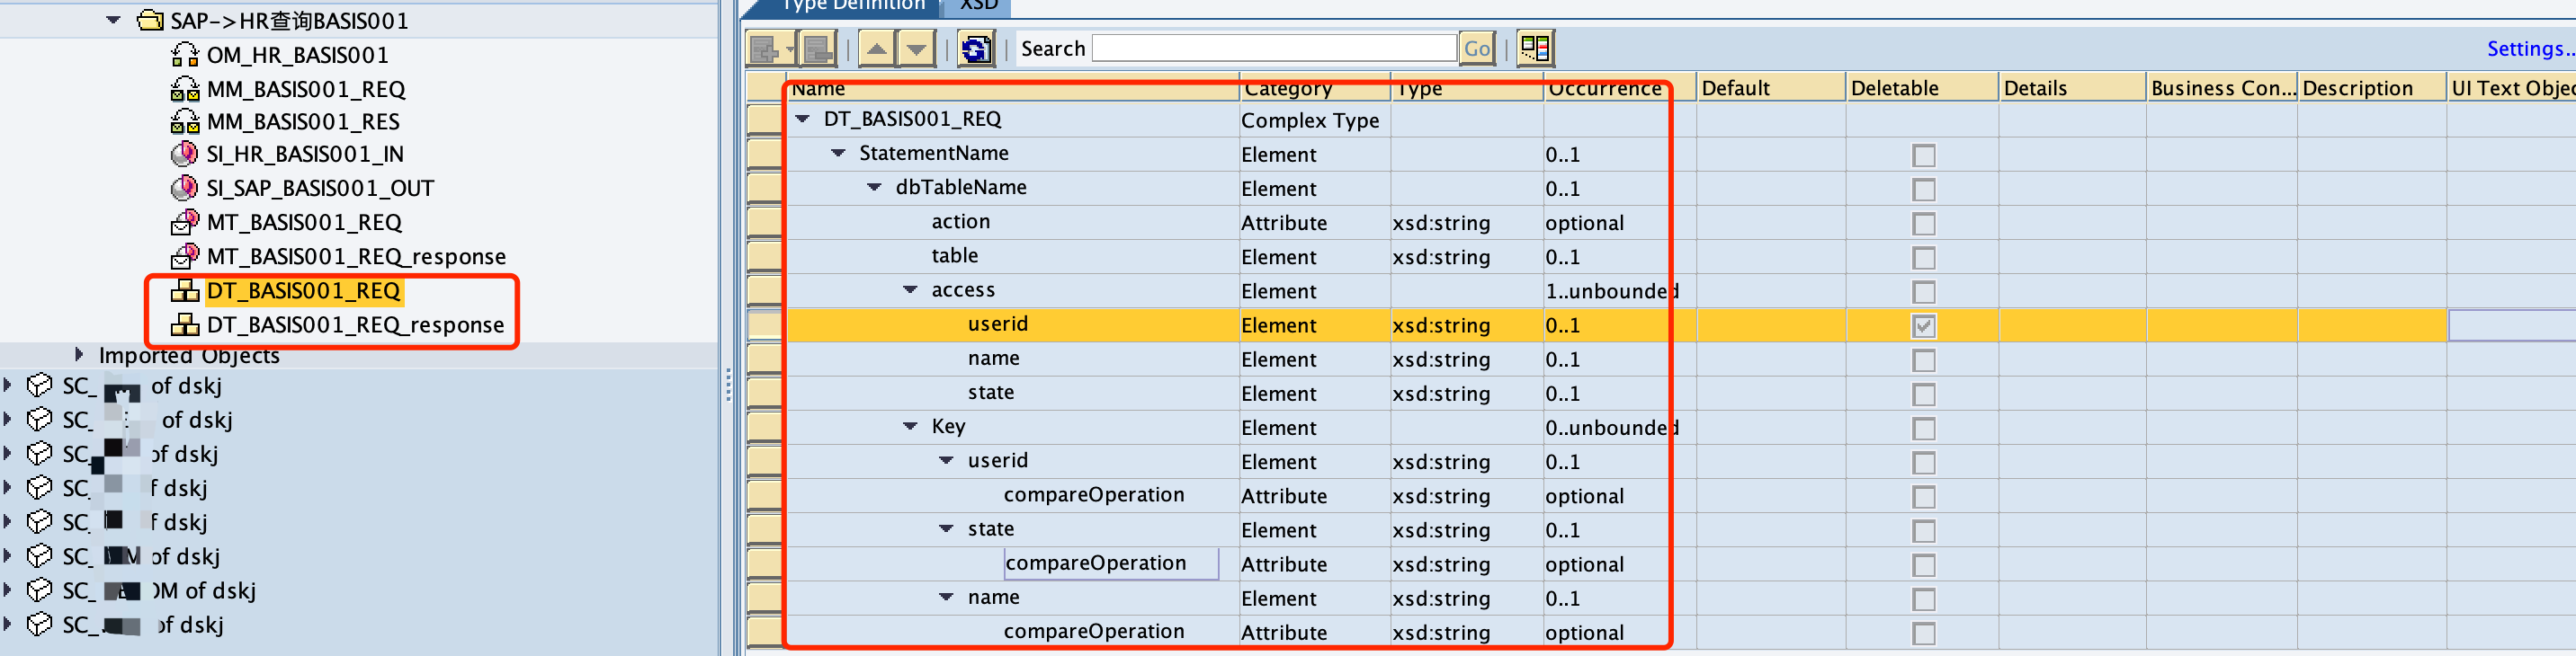Click first SC software component cube icon
Screen dimensions: 2576x656
click(x=39, y=386)
